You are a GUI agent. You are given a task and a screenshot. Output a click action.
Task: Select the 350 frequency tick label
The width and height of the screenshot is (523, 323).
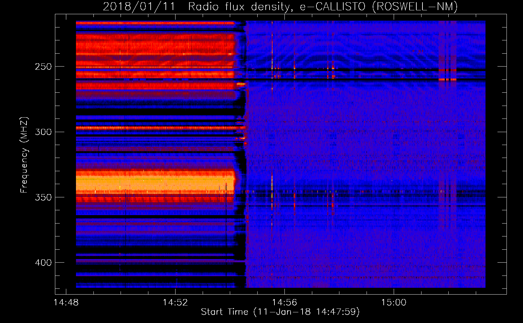pyautogui.click(x=43, y=197)
